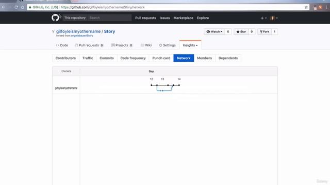View the site padlock security info
330x185 pixels.
30,7
